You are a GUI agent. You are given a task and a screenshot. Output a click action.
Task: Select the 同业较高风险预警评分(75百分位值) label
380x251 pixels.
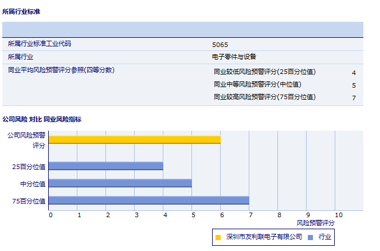click(264, 97)
